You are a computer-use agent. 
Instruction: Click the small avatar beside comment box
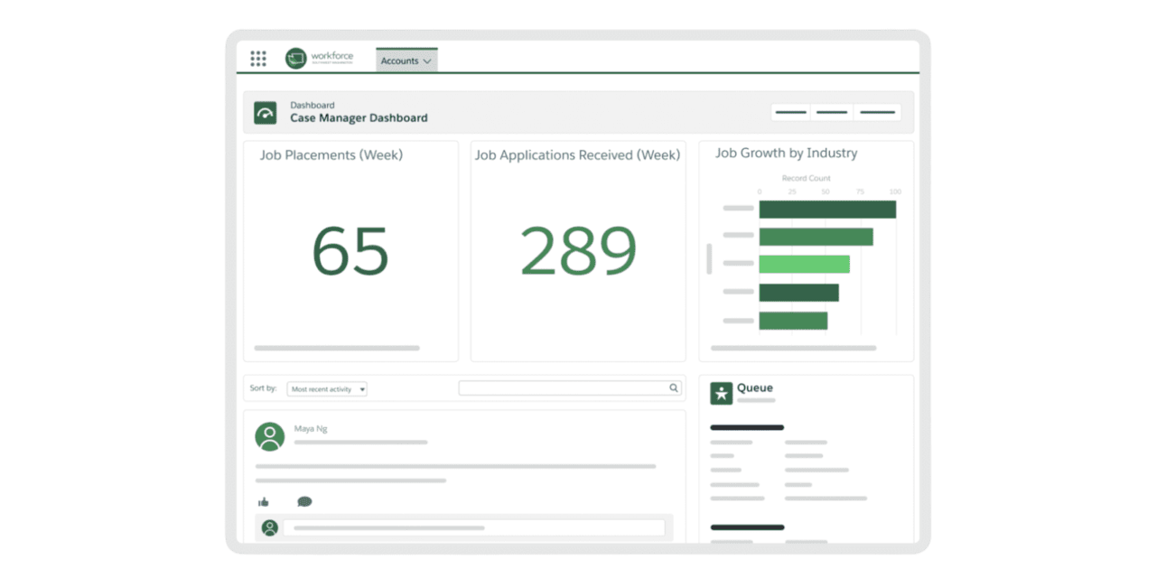pyautogui.click(x=269, y=527)
